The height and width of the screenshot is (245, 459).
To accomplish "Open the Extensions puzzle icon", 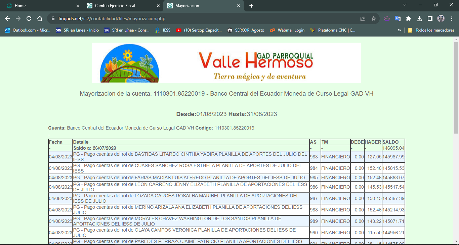I will click(409, 19).
